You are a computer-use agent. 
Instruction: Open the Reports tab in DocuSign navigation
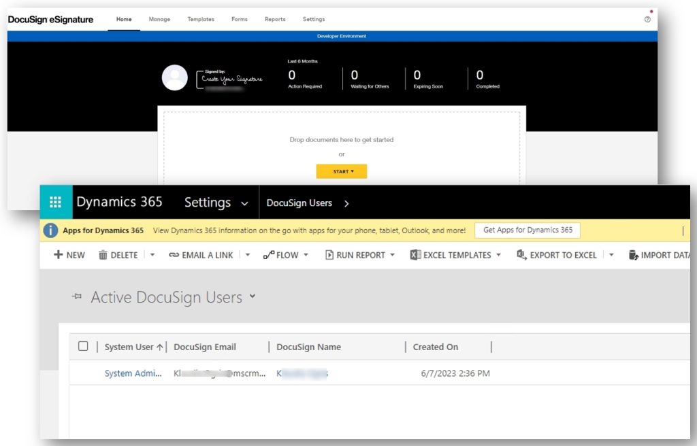click(x=274, y=19)
